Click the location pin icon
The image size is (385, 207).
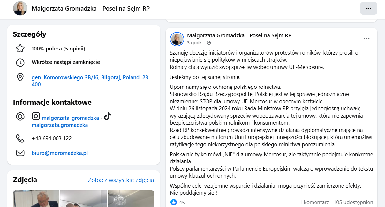[x=20, y=77]
